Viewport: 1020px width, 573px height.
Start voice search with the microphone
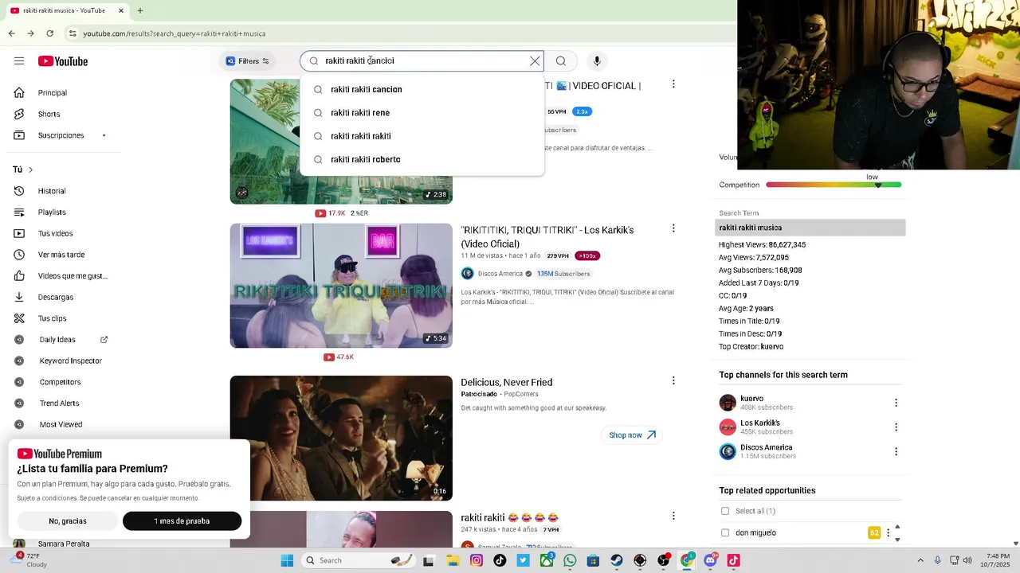596,61
